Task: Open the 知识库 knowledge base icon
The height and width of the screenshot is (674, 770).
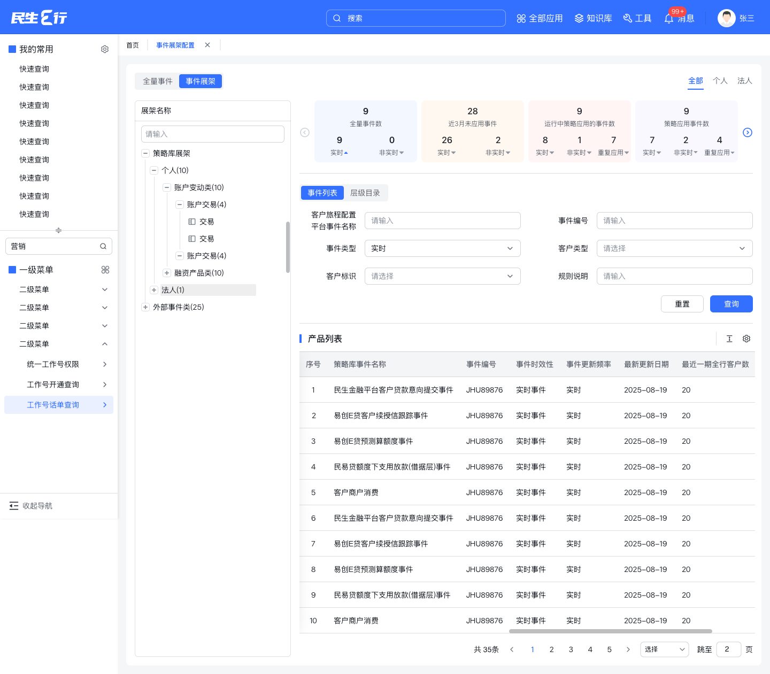Action: click(579, 18)
